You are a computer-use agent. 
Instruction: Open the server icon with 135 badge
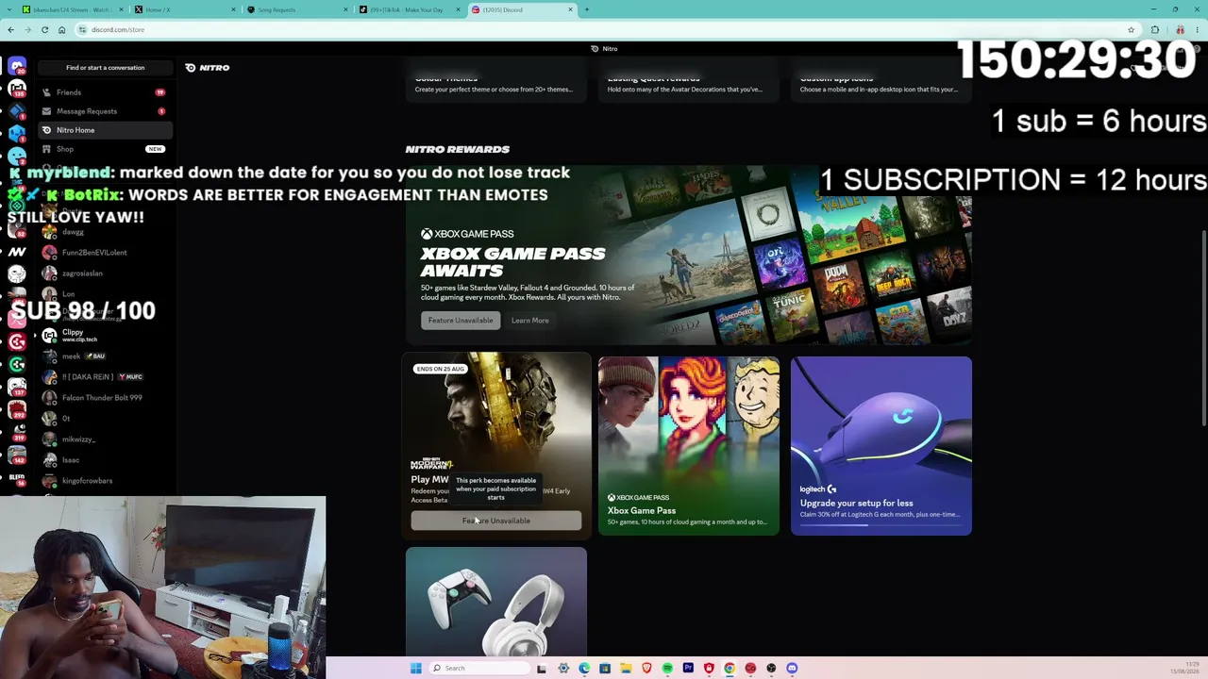tap(17, 90)
